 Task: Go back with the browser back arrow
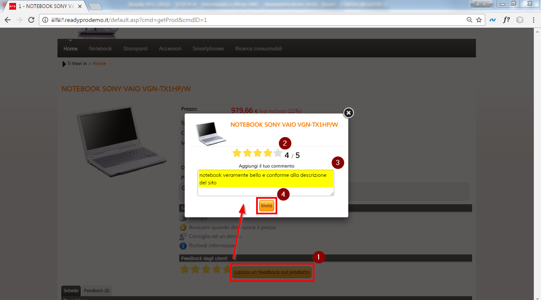8,20
